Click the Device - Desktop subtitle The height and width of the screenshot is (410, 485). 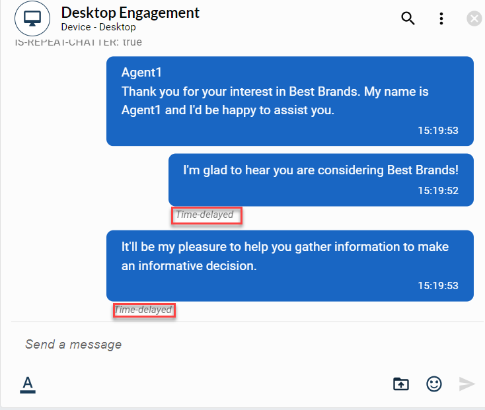98,27
